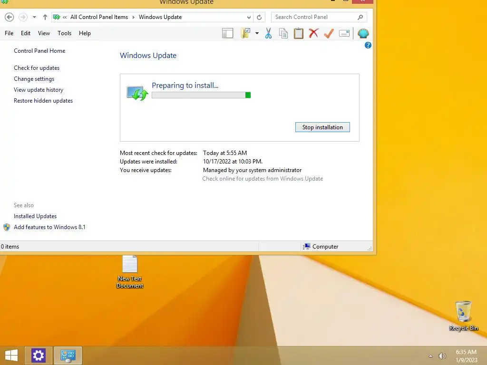487x365 pixels.
Task: Click the taskbar clock 6:35 AM
Action: (466, 352)
